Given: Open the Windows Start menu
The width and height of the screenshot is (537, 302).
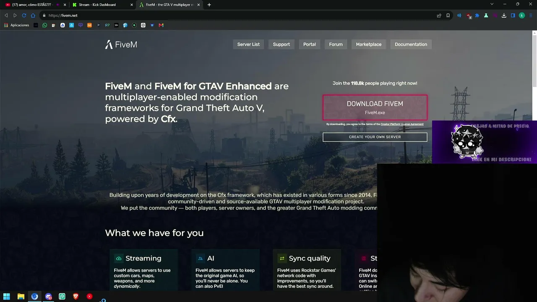Looking at the screenshot, I should point(7,297).
